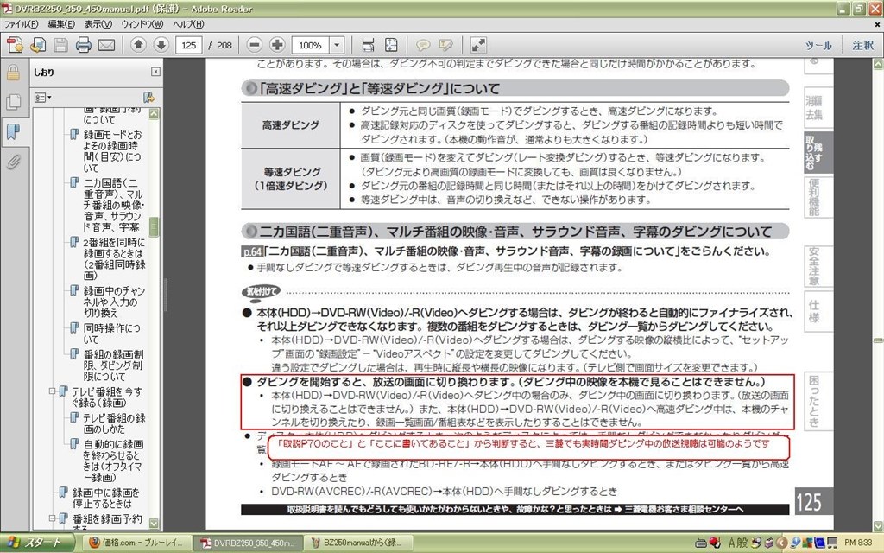The height and width of the screenshot is (553, 884).
Task: Select bookmark 2番組を同時に録画するときは
Action: (x=115, y=259)
